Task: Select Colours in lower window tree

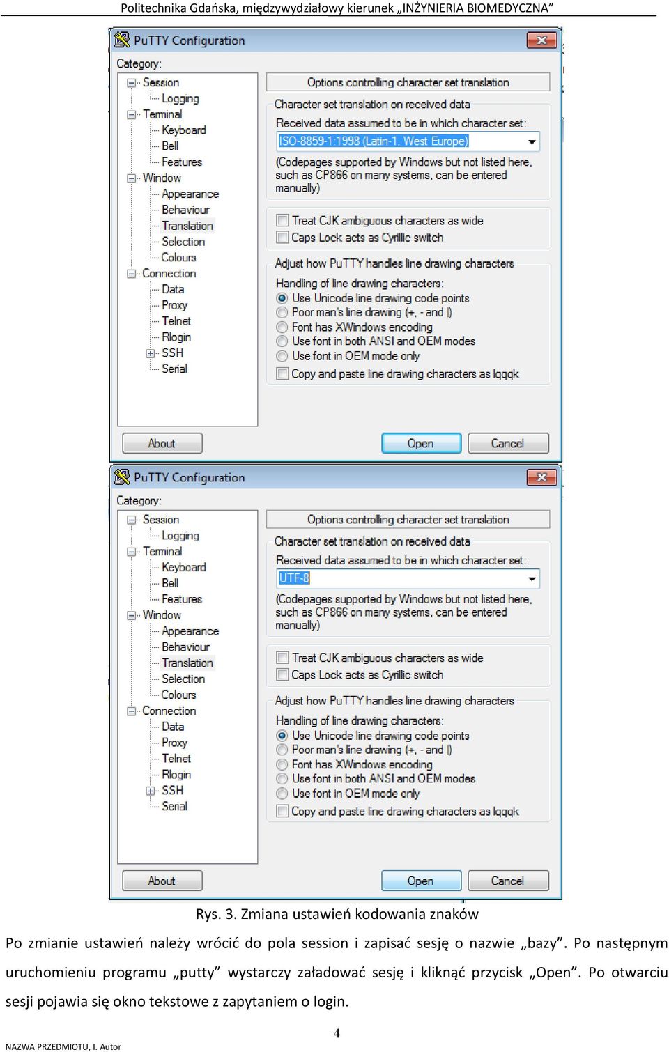Action: click(x=178, y=695)
